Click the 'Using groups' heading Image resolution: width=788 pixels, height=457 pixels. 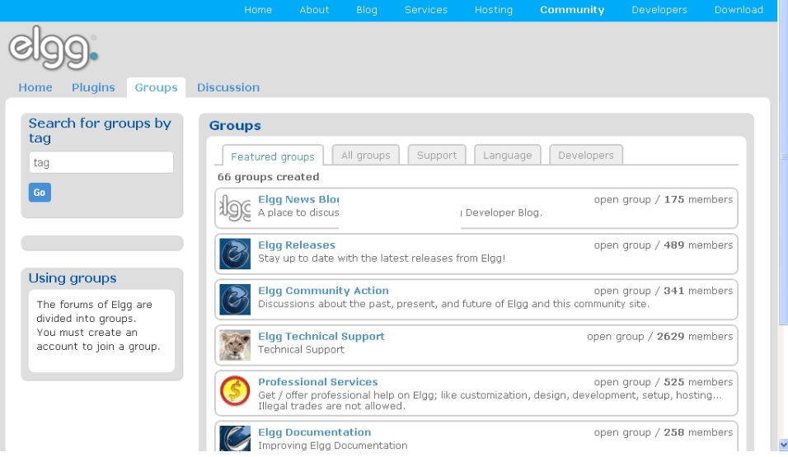73,278
